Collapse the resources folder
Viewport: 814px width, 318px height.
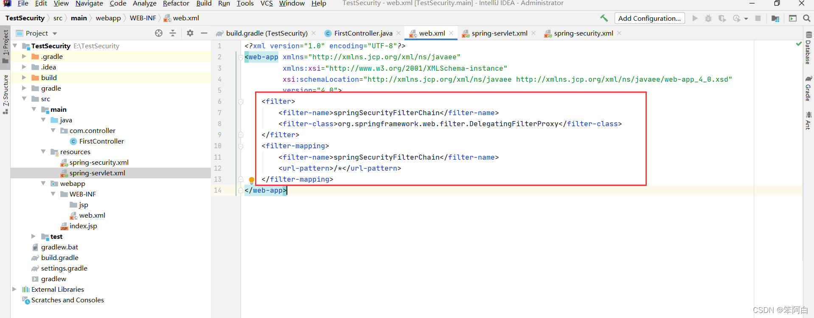coord(43,152)
